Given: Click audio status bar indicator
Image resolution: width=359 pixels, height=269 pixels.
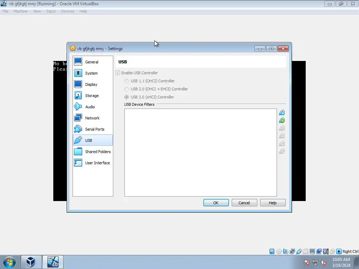Looking at the screenshot, I should point(285,251).
